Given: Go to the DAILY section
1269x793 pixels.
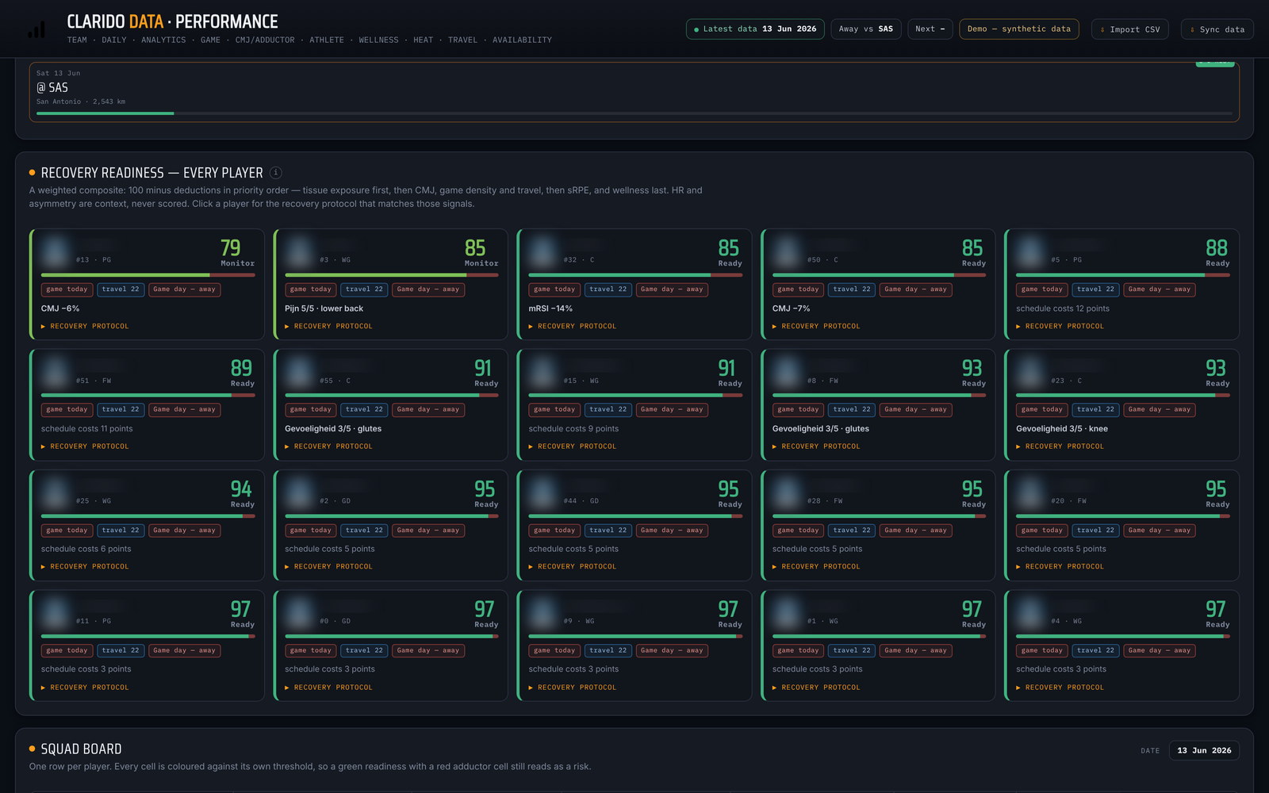Looking at the screenshot, I should pos(114,40).
